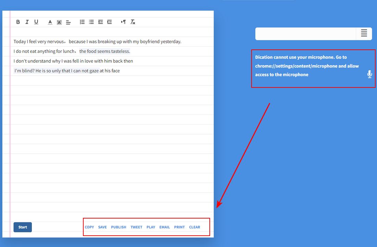Click the PLAY link
The width and height of the screenshot is (377, 247).
[151, 227]
